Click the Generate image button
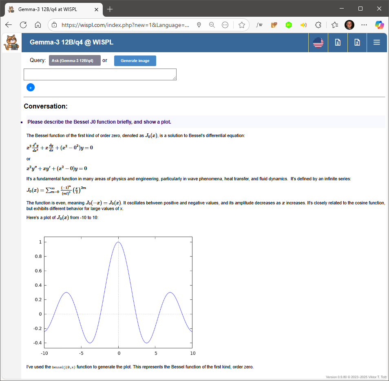This screenshot has width=389, height=381. pos(135,61)
